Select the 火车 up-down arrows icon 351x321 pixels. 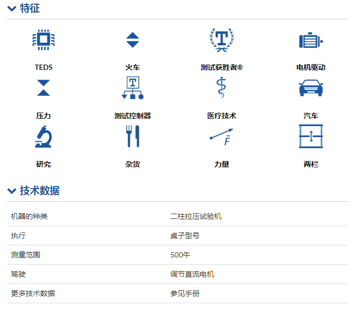(133, 40)
